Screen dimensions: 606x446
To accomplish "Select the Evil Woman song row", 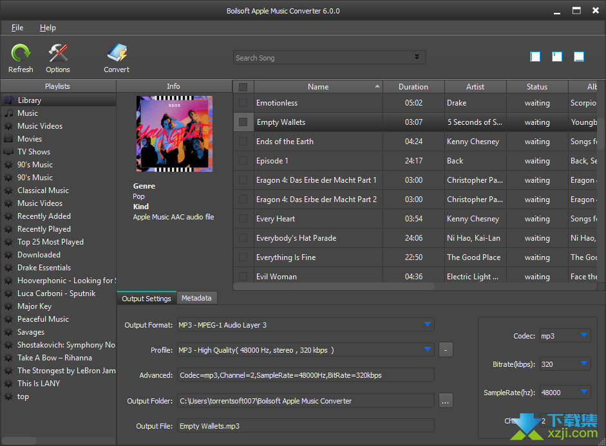I will (x=415, y=275).
